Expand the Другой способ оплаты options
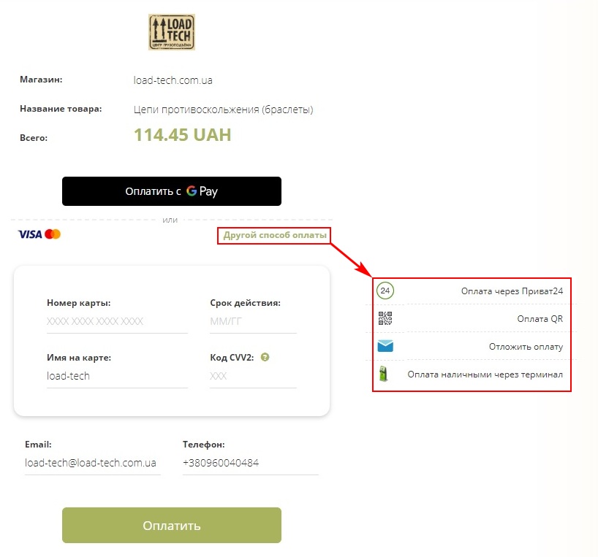Image resolution: width=598 pixels, height=557 pixels. click(x=274, y=236)
